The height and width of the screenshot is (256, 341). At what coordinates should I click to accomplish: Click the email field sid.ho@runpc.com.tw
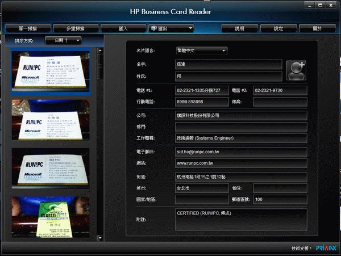click(241, 152)
